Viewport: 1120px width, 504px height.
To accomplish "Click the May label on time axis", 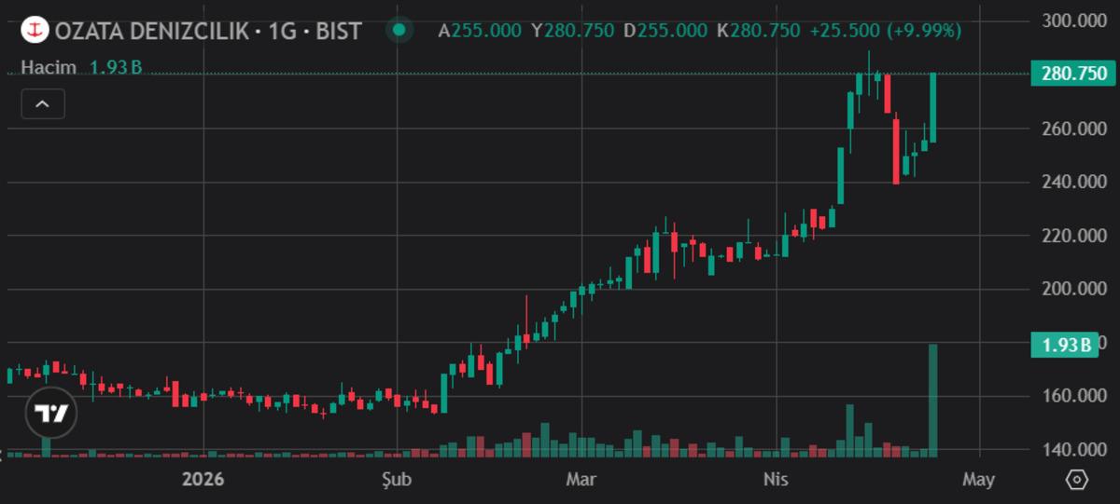I will point(978,480).
